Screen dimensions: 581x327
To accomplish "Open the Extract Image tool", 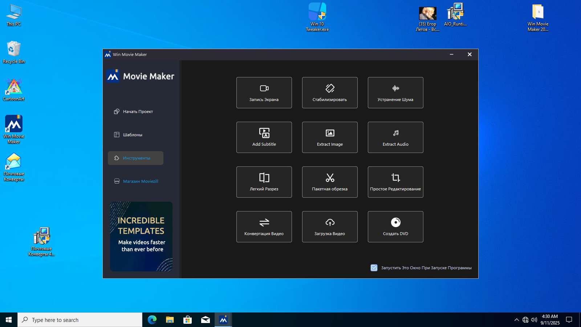I will 330,137.
